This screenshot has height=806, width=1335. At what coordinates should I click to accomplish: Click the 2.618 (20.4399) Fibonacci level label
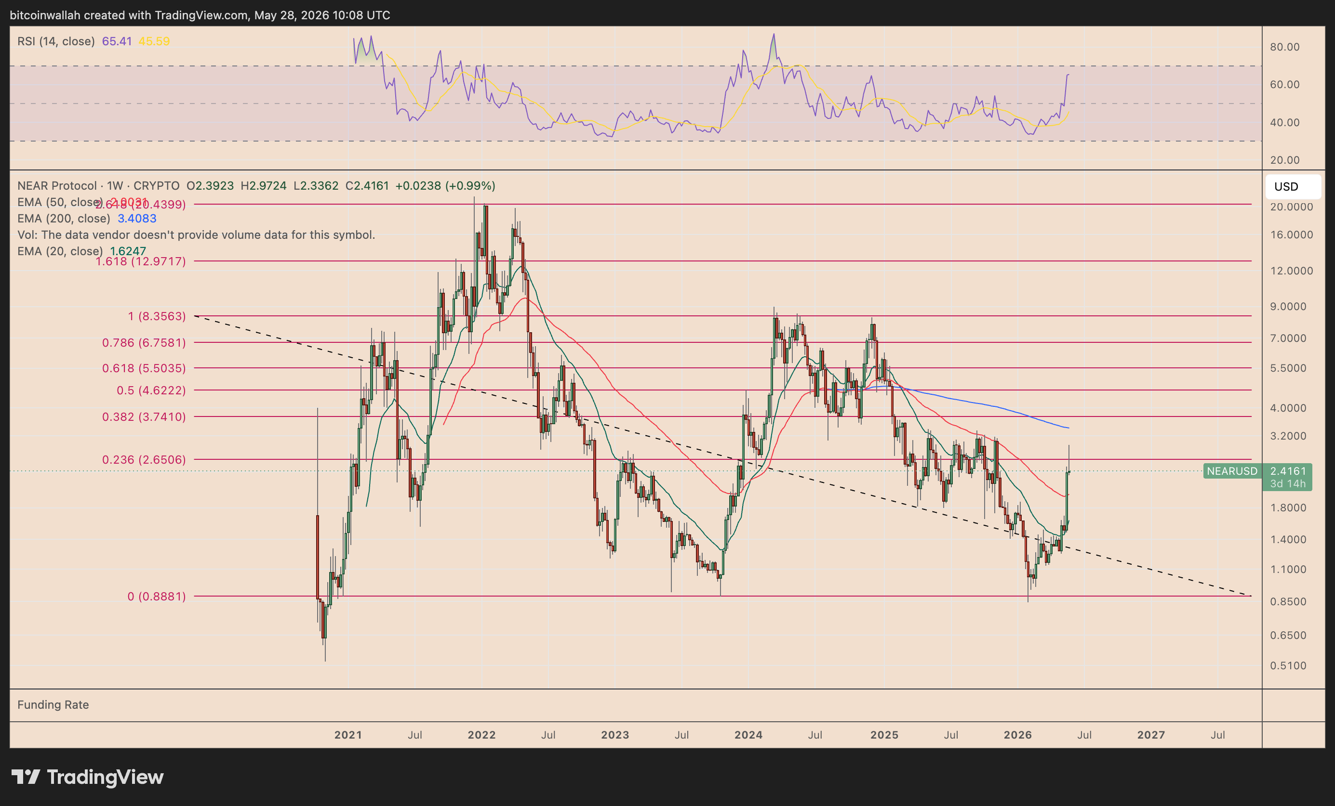click(x=140, y=205)
